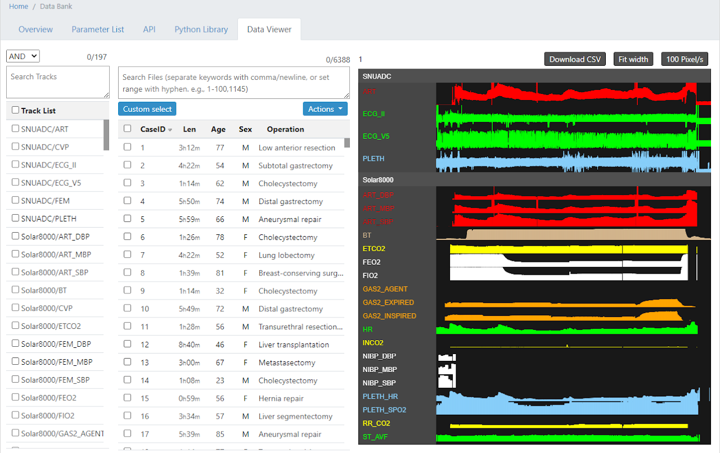Select the Data Viewer tab

point(269,29)
